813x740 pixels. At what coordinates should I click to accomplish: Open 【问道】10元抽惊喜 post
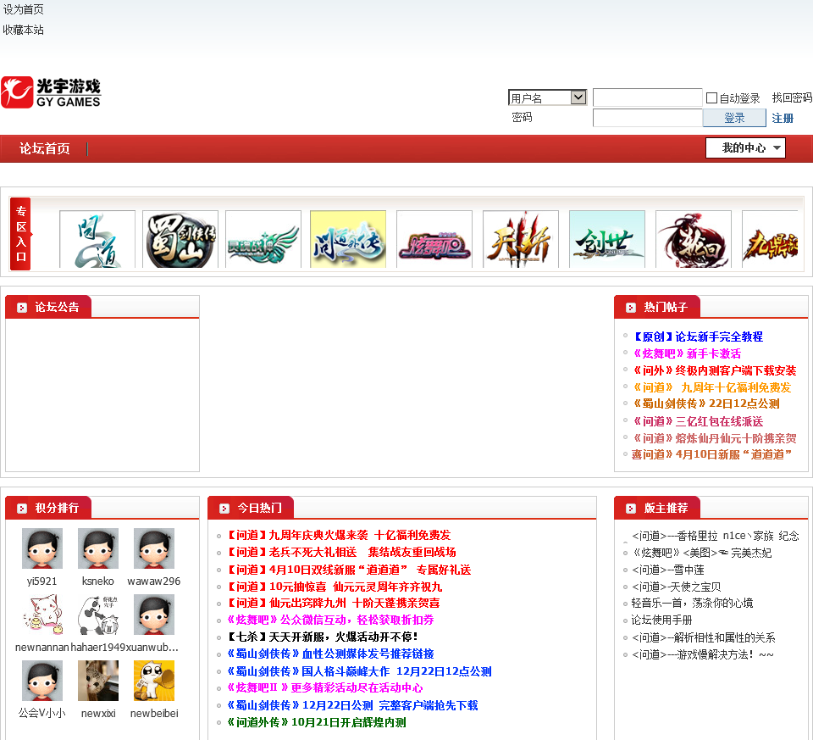(x=335, y=587)
